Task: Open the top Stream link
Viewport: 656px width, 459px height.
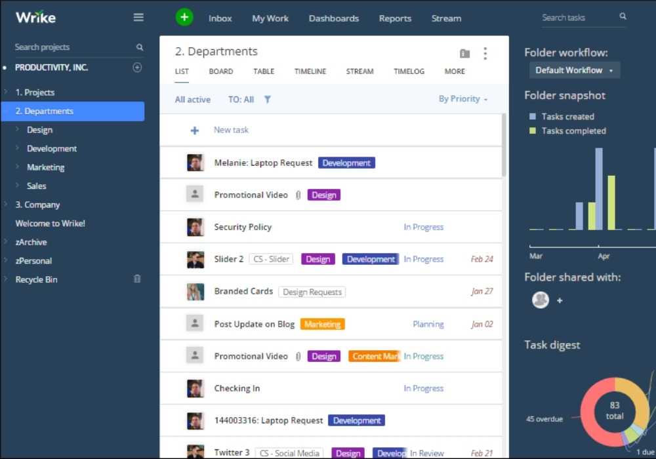Action: click(446, 18)
